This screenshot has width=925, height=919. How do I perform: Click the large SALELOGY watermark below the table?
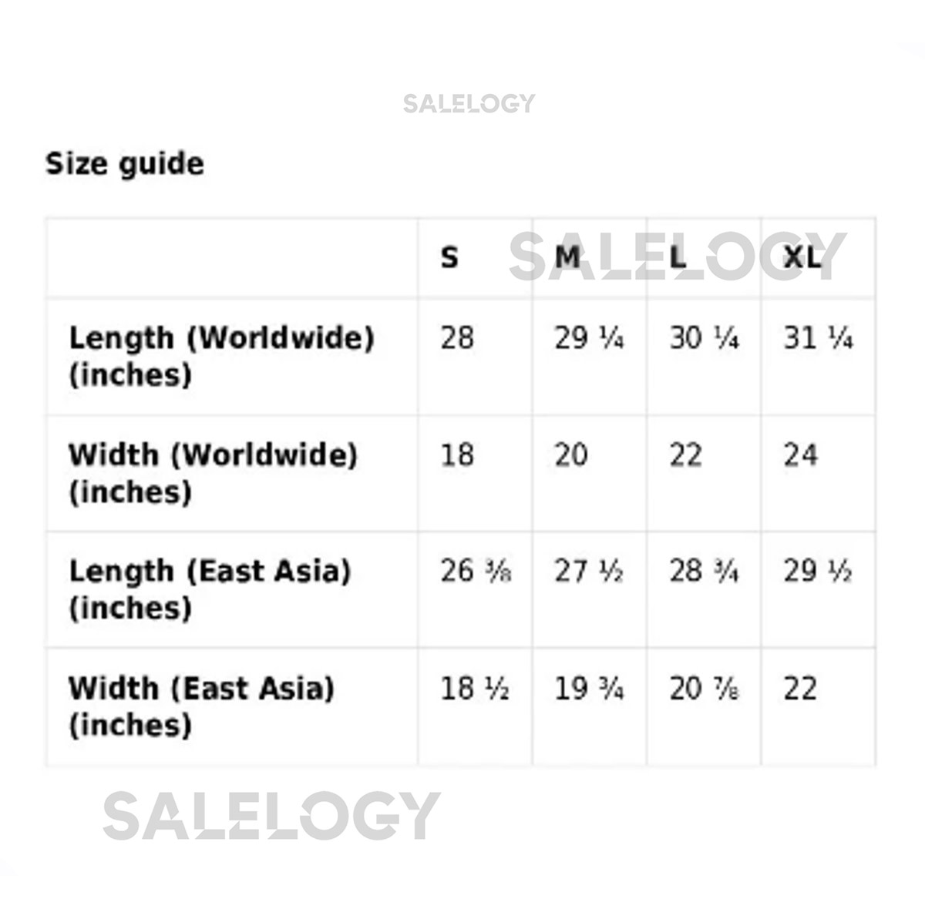point(271,816)
